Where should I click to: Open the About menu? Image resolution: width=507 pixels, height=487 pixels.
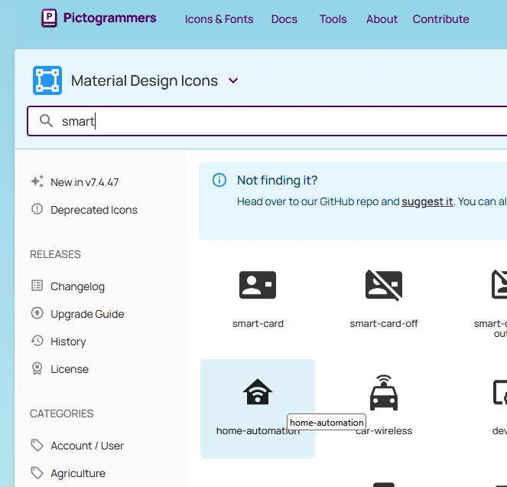(x=382, y=19)
